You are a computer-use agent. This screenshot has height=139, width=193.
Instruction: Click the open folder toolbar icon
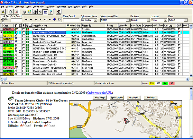click(x=3, y=12)
